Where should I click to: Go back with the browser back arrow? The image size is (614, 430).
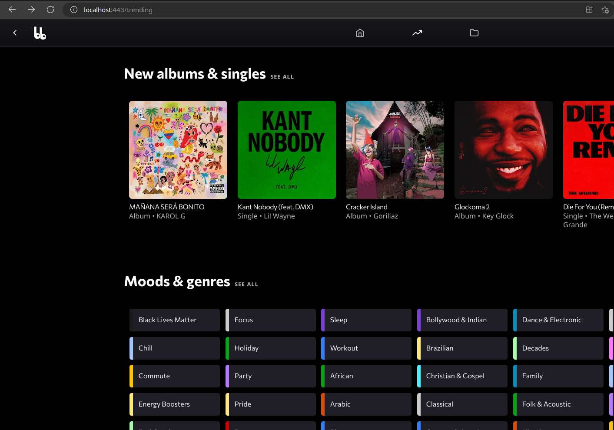(x=12, y=10)
